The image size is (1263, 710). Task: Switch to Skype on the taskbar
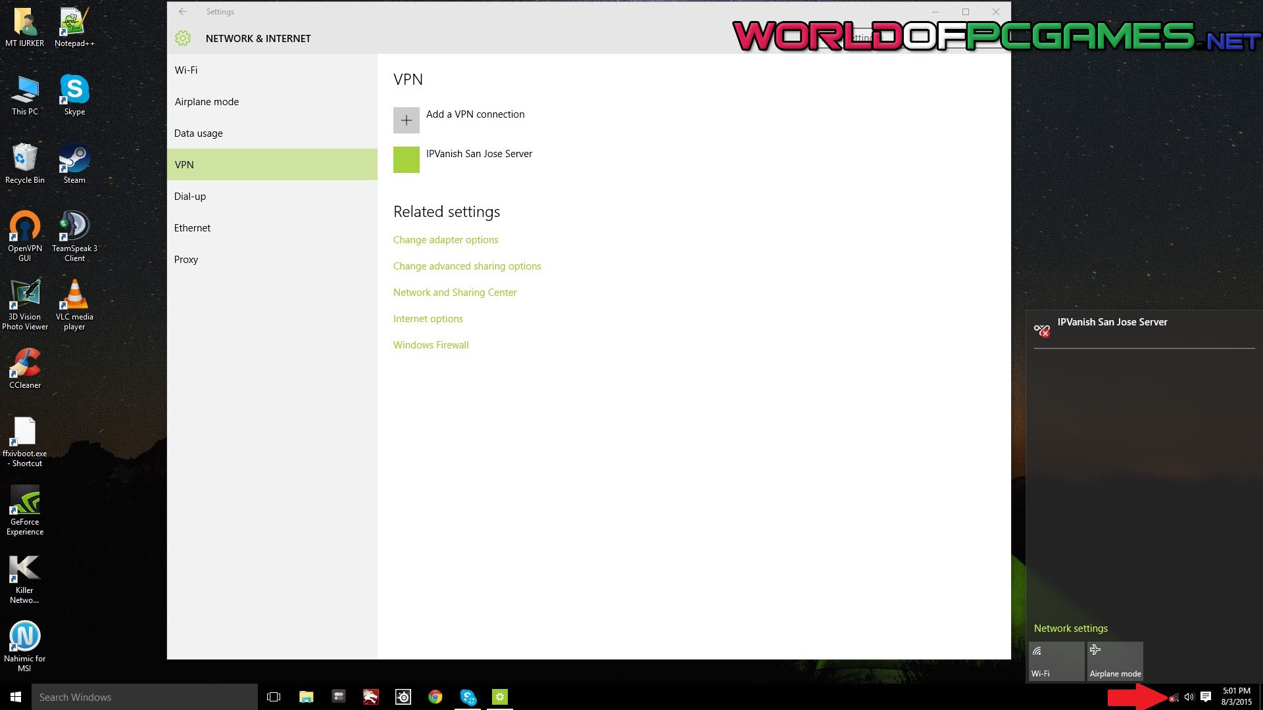[x=468, y=697]
